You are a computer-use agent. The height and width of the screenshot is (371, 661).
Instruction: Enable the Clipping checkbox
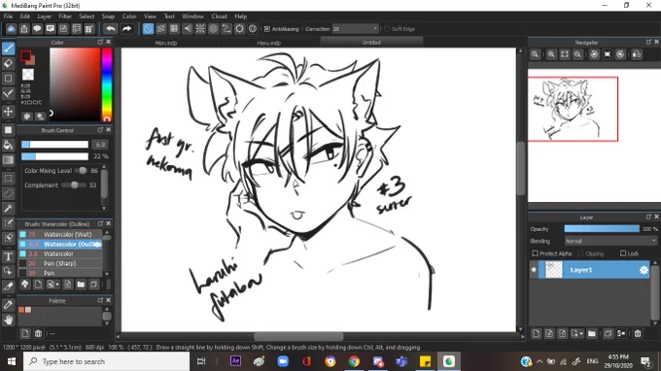pos(581,253)
